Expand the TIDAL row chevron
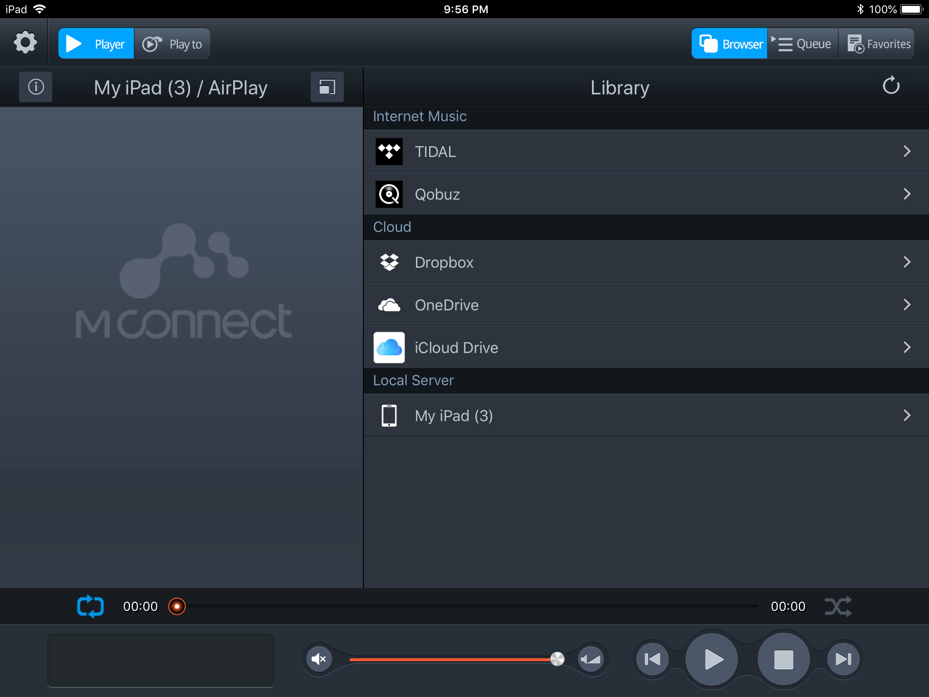 [907, 152]
